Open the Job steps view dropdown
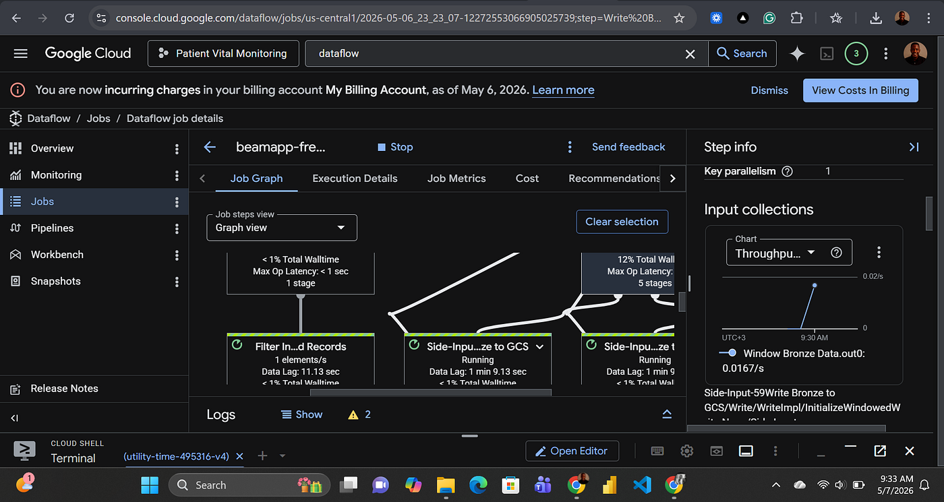The image size is (944, 502). (282, 228)
